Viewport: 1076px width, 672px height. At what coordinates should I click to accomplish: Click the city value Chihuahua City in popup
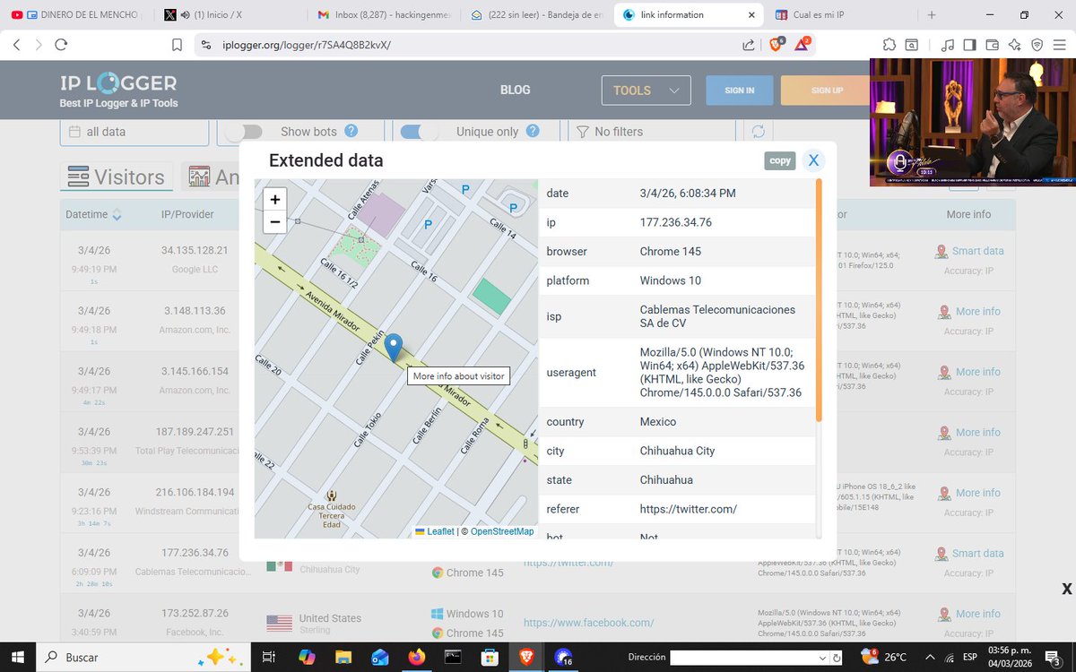pyautogui.click(x=677, y=451)
